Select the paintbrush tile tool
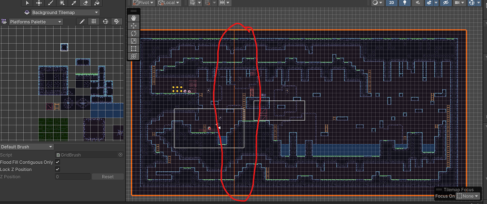This screenshot has width=487, height=204. coord(50,3)
